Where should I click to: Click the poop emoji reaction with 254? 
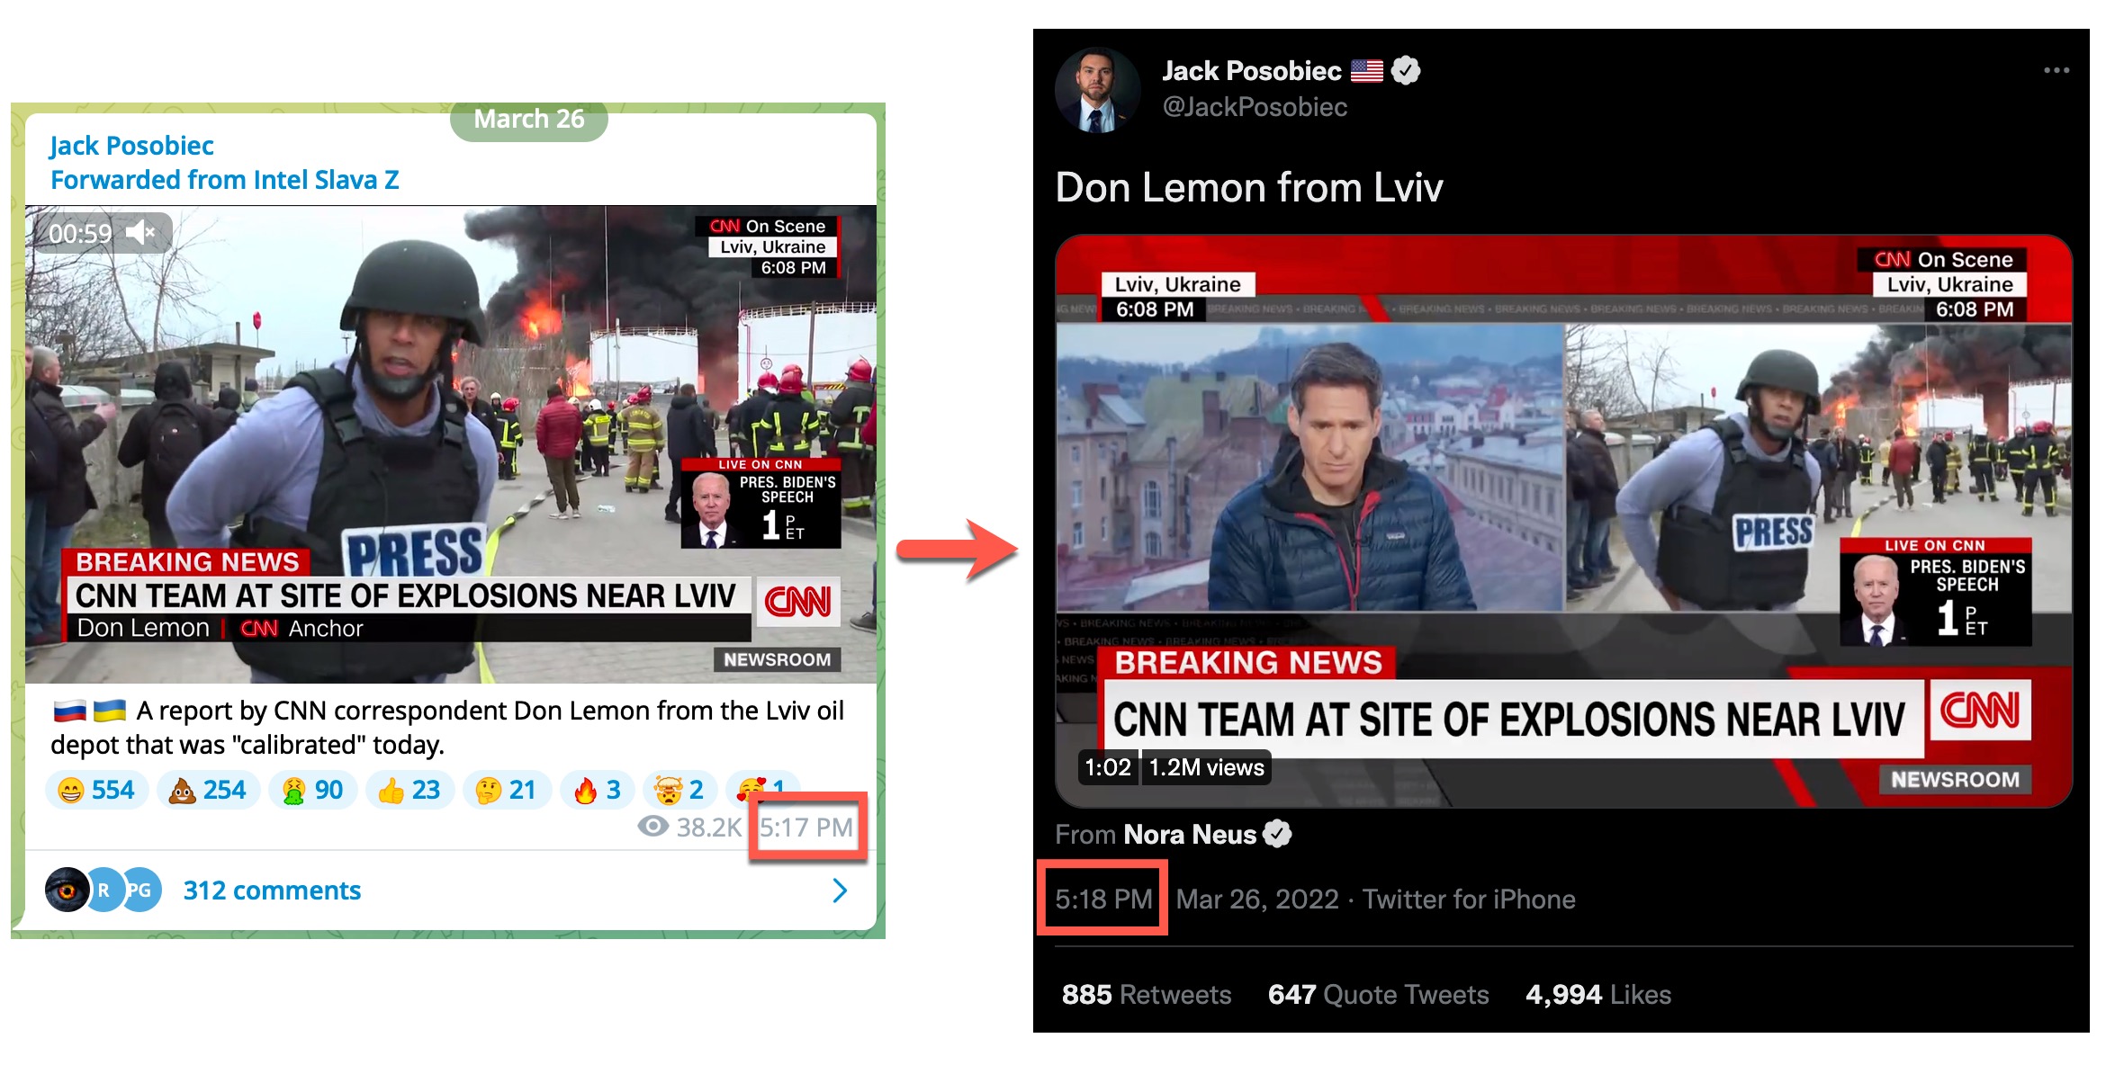(x=208, y=790)
